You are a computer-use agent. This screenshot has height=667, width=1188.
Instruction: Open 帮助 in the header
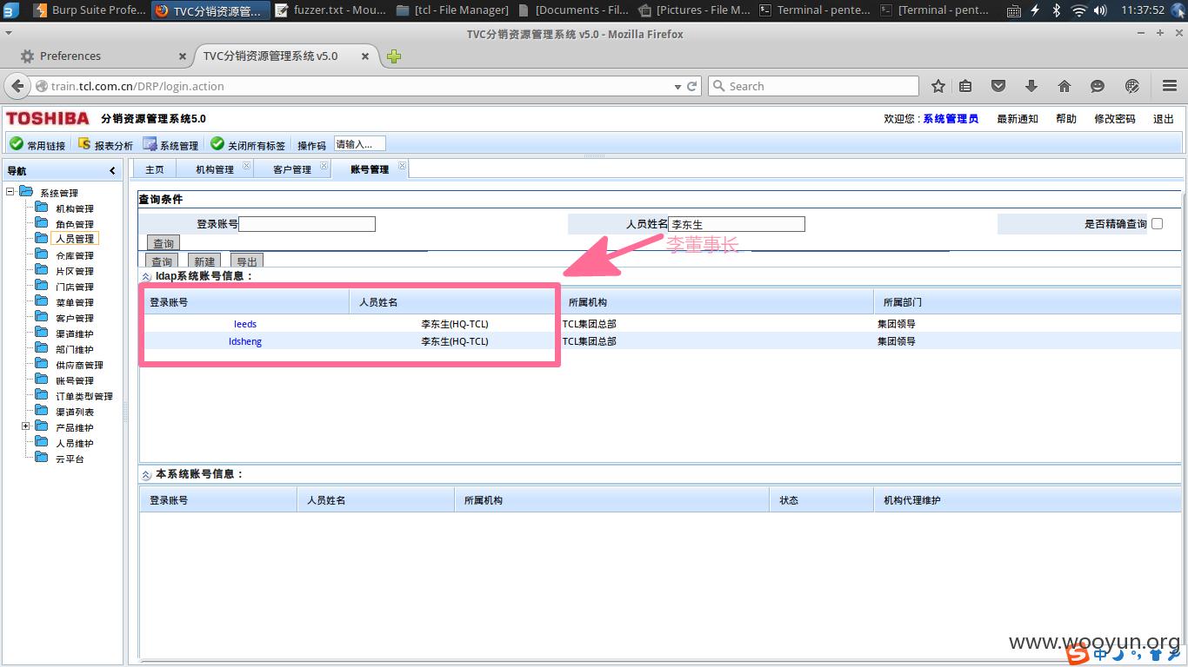(x=1066, y=119)
